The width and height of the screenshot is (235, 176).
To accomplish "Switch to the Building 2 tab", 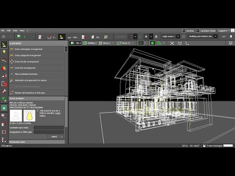I will (x=90, y=43).
